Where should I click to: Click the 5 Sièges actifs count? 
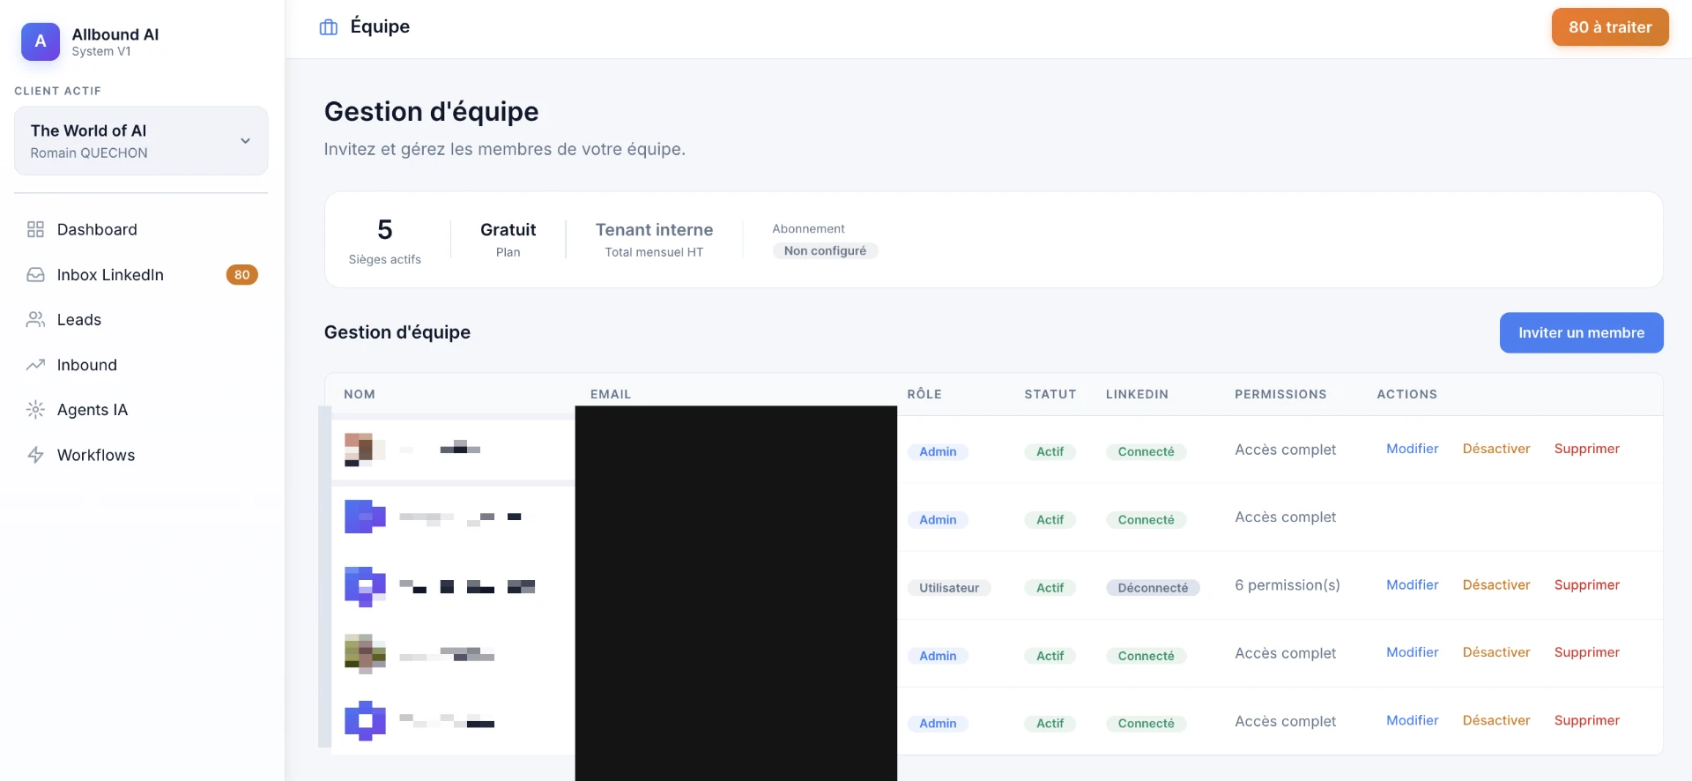tap(384, 229)
